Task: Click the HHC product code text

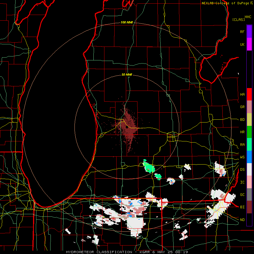Action: click(x=248, y=17)
